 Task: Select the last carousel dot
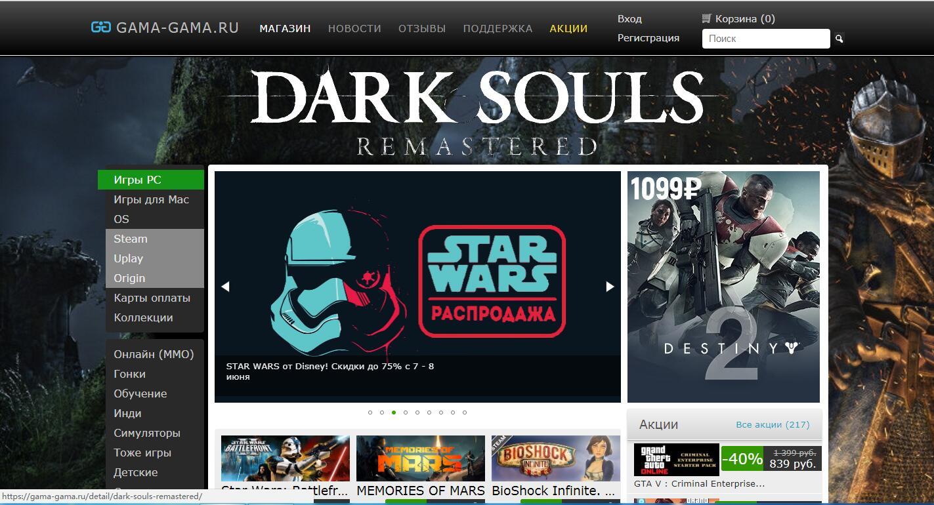465,413
